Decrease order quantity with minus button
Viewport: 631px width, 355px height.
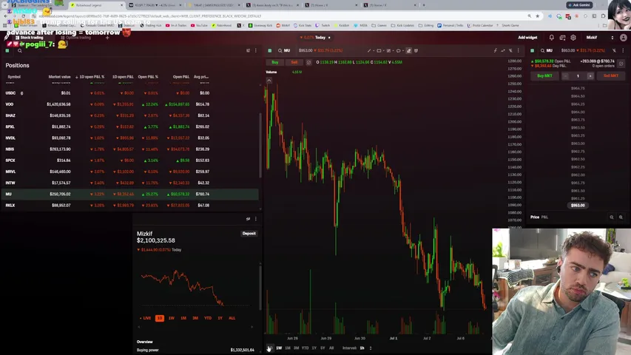pyautogui.click(x=565, y=76)
